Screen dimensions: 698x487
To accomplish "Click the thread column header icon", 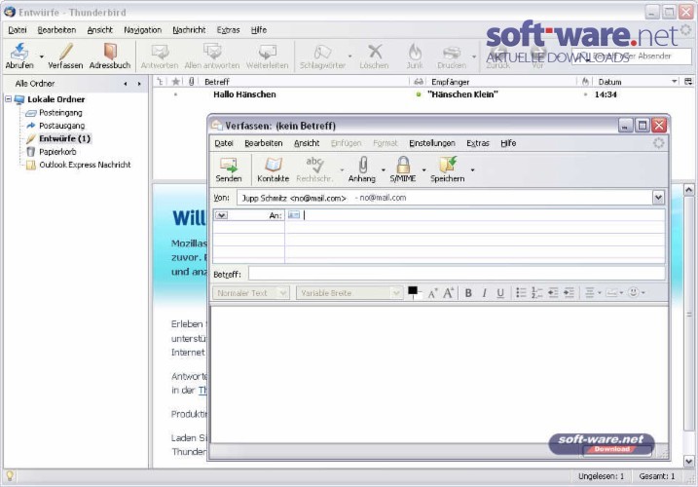I will [x=160, y=82].
